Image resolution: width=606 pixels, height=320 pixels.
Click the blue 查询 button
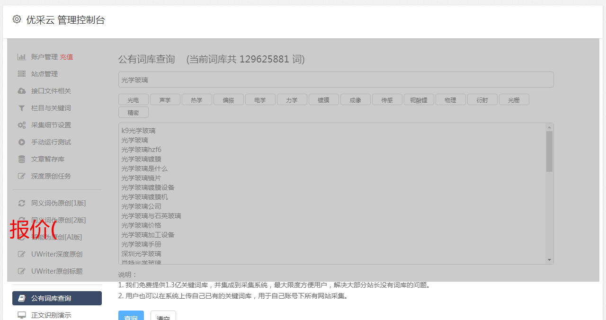point(131,316)
